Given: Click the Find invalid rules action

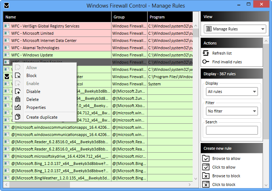Looking at the screenshot, I should (x=227, y=62).
